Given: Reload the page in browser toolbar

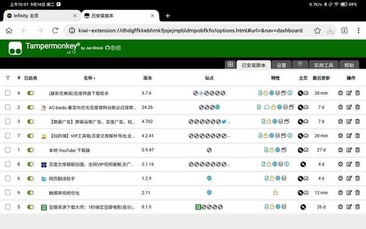Looking at the screenshot, I should coord(55,30).
